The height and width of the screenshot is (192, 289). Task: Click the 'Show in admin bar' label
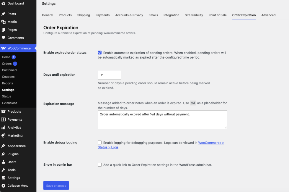pyautogui.click(x=58, y=164)
